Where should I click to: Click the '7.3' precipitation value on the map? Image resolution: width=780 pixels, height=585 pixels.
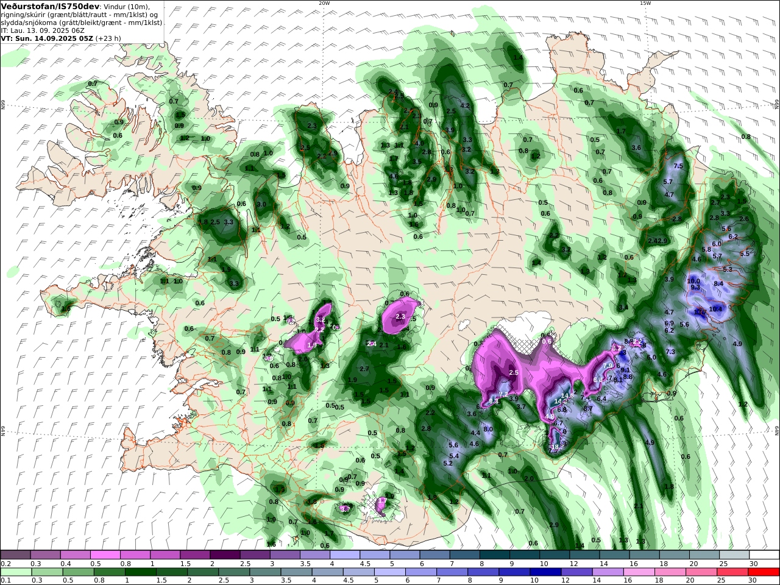click(x=670, y=352)
